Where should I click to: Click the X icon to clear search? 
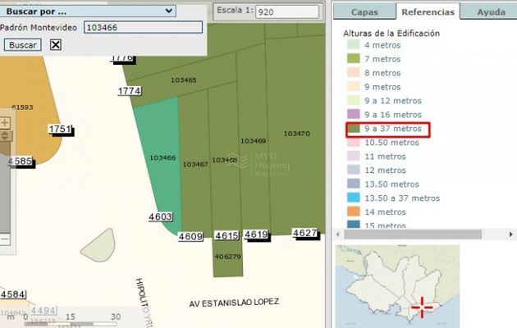[x=56, y=44]
